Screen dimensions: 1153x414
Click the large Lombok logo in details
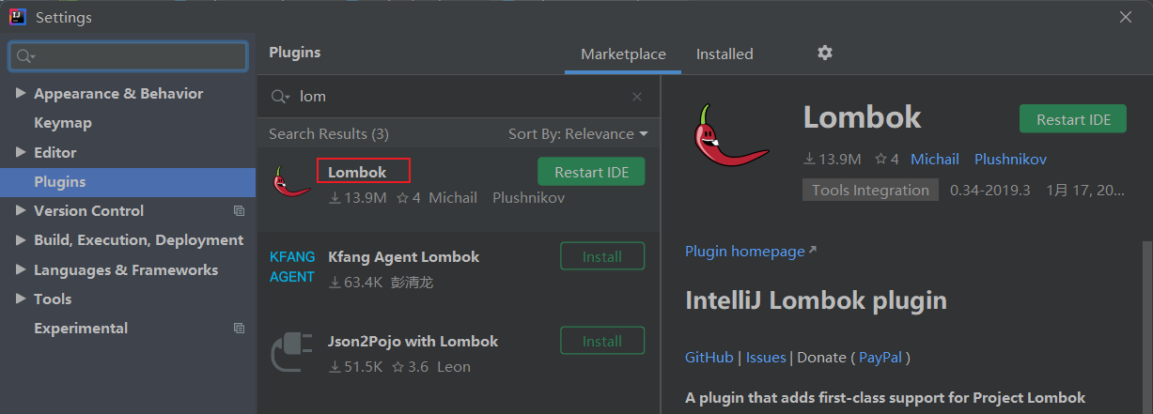(x=730, y=141)
